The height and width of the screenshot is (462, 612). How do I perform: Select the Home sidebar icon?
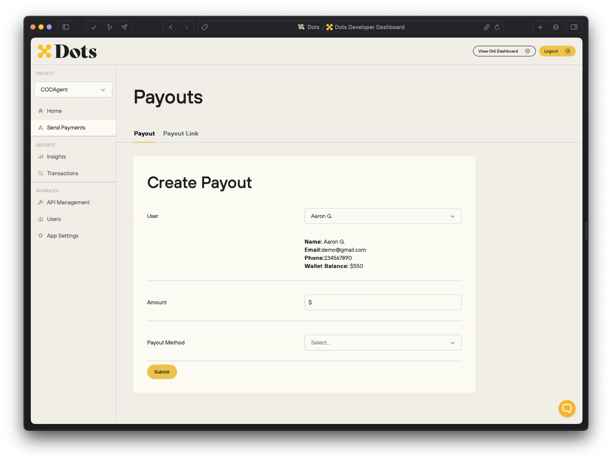[x=40, y=111]
